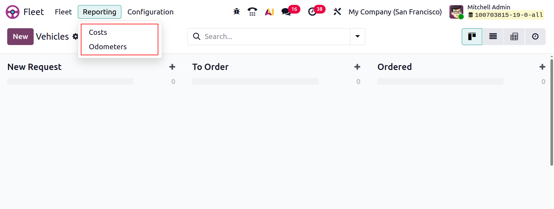Open the conversations chat icon
This screenshot has width=554, height=209.
286,12
